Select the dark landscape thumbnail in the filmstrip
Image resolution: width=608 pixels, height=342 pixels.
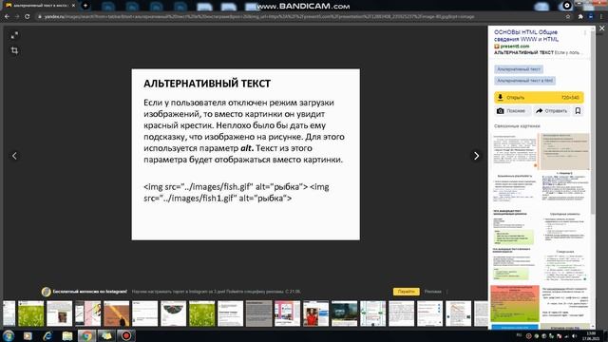344,313
